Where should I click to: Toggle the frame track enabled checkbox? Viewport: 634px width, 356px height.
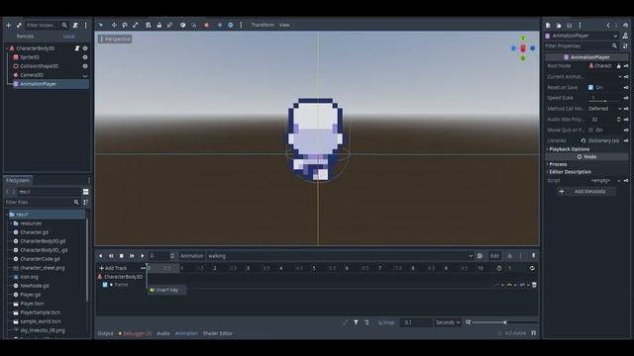tap(105, 285)
